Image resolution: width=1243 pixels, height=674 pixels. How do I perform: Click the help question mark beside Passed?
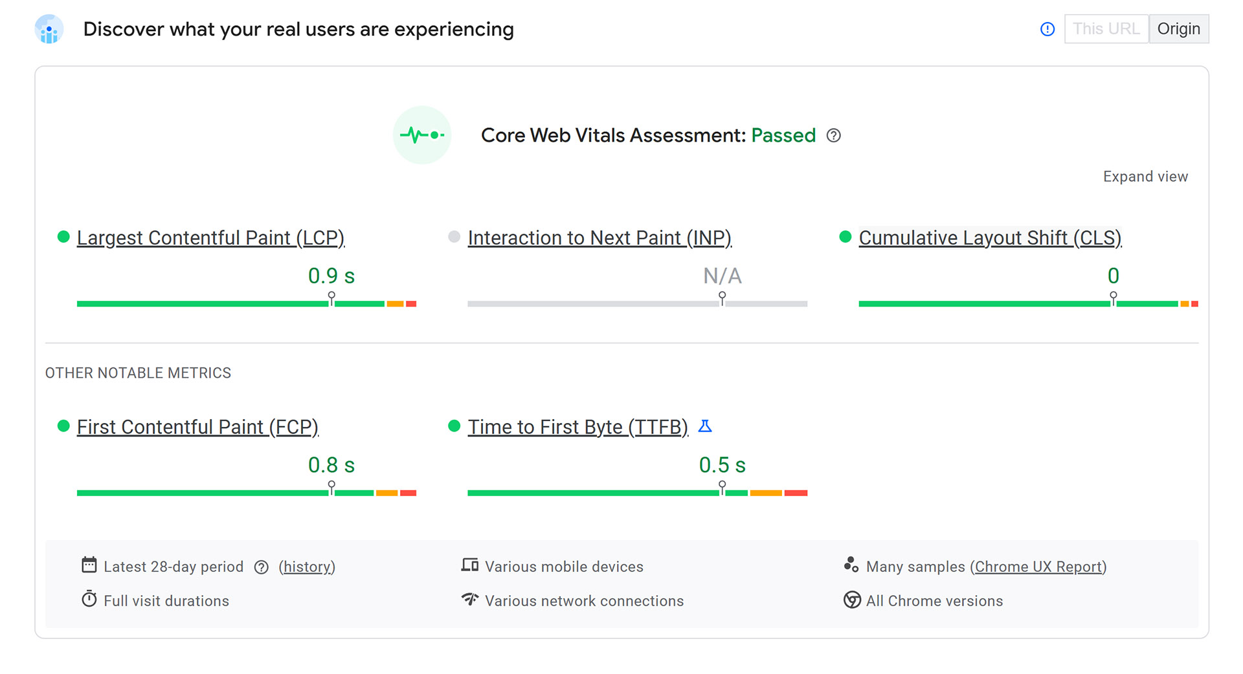[834, 136]
